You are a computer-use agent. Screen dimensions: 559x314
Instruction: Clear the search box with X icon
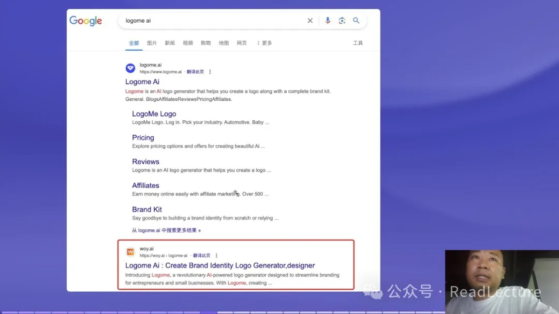[x=310, y=21]
